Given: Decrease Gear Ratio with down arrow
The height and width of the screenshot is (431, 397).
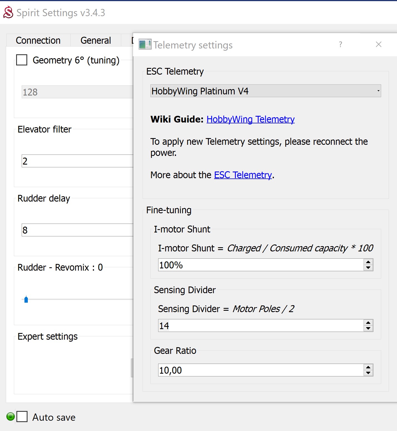Looking at the screenshot, I should coord(368,373).
